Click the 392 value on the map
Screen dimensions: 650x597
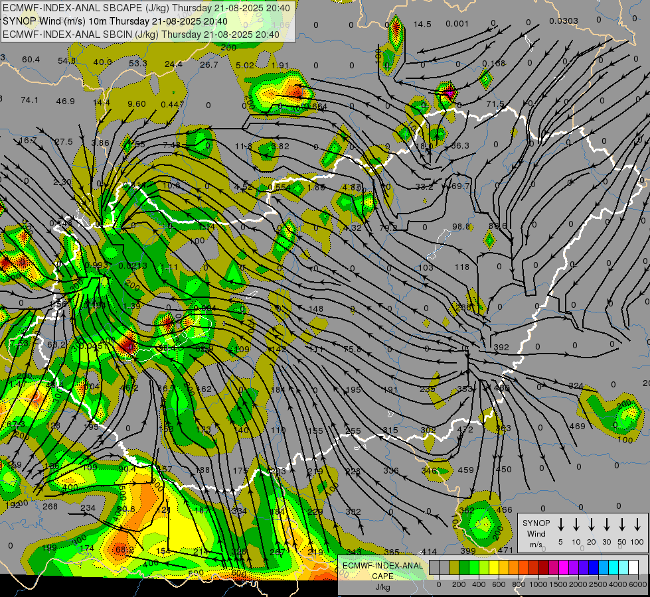pos(501,347)
